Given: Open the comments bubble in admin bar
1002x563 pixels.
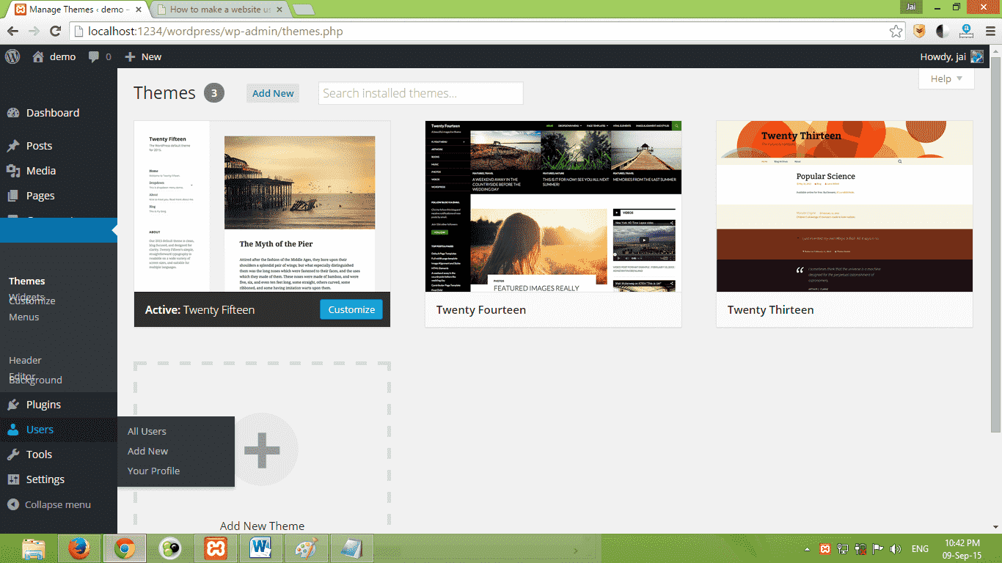Looking at the screenshot, I should (100, 56).
